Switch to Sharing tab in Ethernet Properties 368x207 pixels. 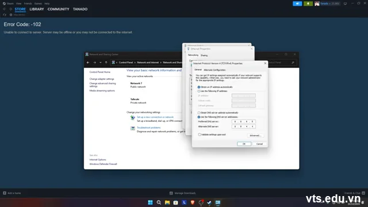click(204, 55)
